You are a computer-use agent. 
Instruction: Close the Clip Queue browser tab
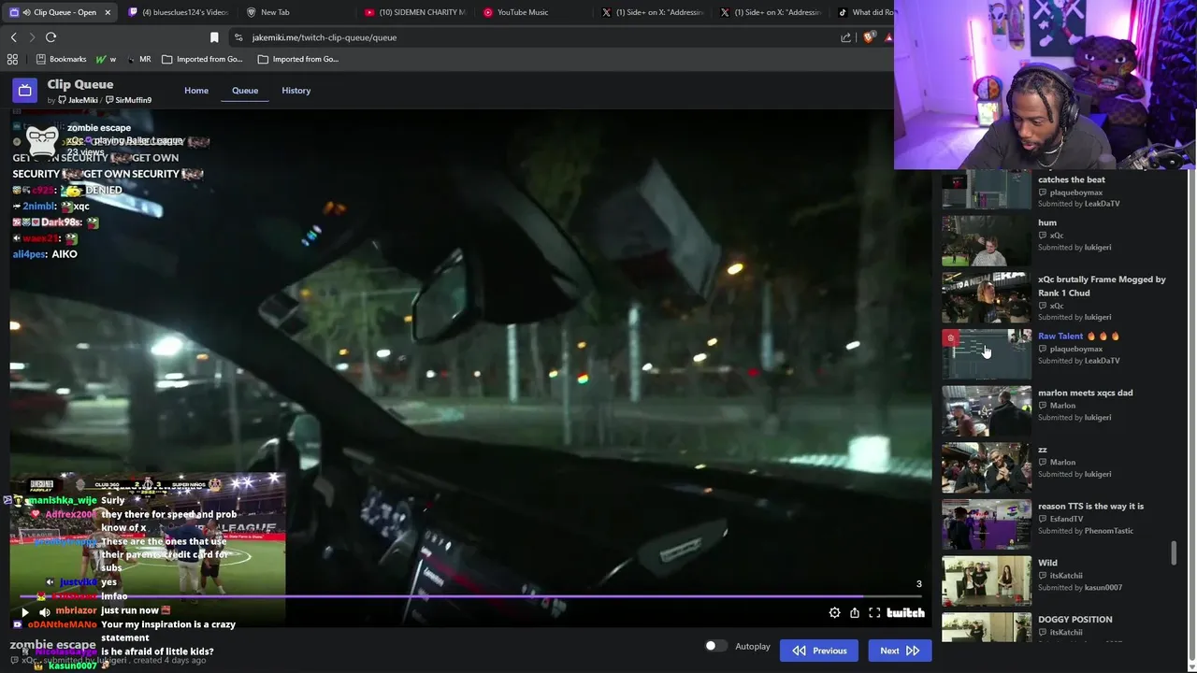[108, 12]
